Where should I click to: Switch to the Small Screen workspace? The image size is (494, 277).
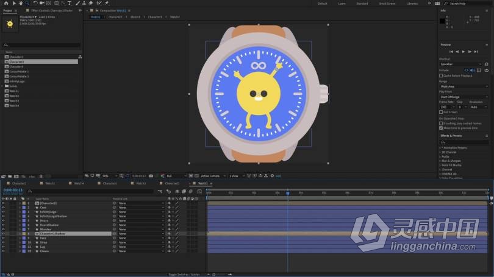387,3
